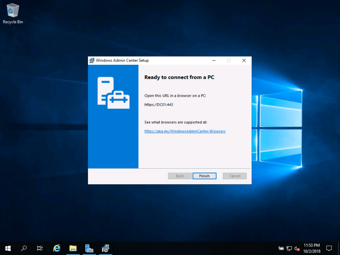Viewport: 340px width, 255px height.
Task: Open taskbar Search magnifier
Action: pyautogui.click(x=24, y=248)
